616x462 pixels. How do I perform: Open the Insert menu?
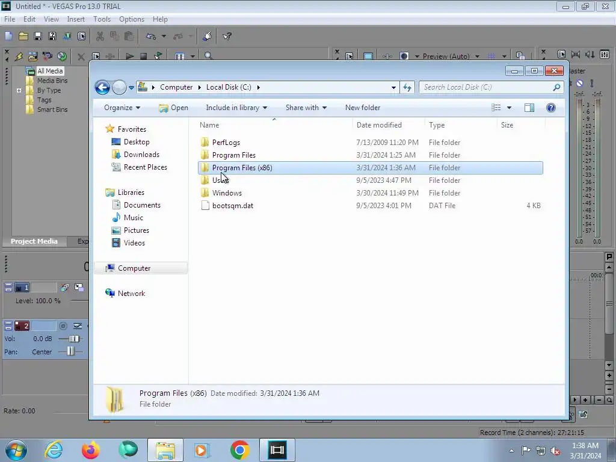[x=76, y=19]
